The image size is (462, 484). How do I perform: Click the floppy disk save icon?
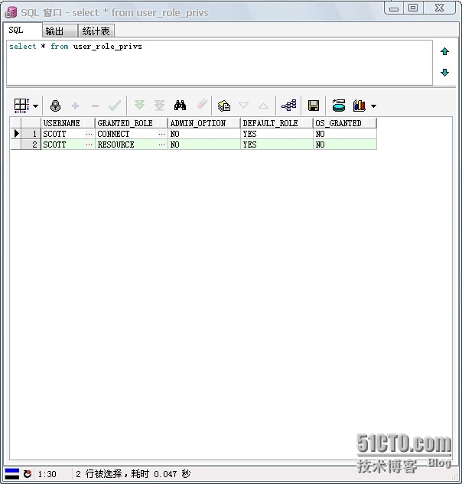314,106
